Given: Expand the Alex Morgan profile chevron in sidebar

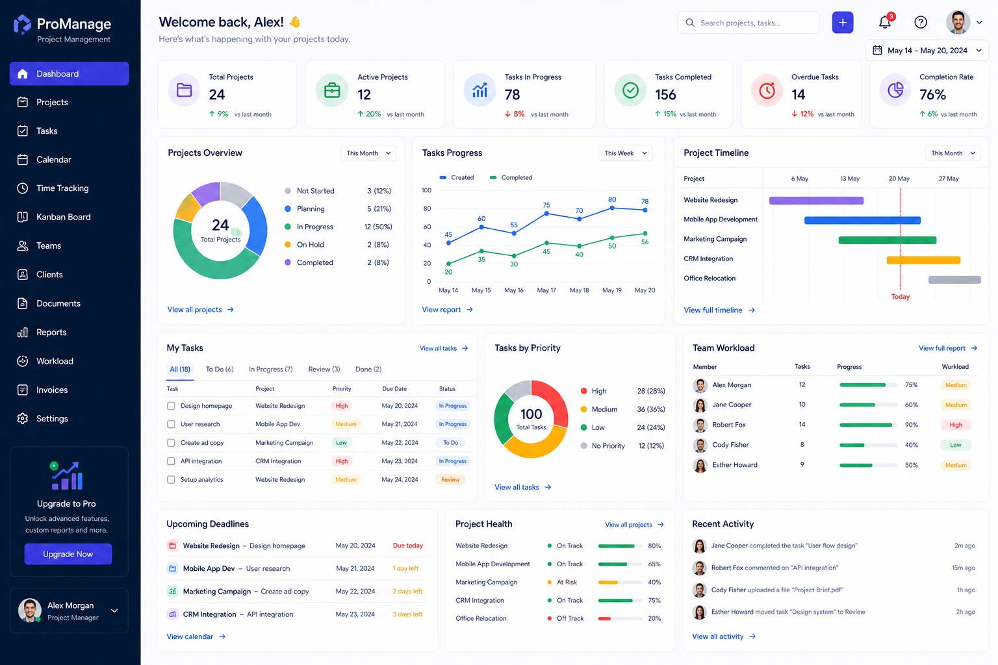Looking at the screenshot, I should tap(114, 610).
